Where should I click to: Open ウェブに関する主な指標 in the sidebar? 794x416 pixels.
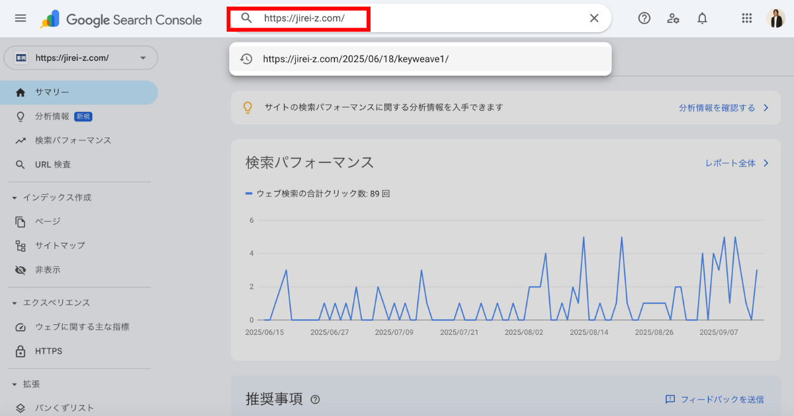pos(79,327)
